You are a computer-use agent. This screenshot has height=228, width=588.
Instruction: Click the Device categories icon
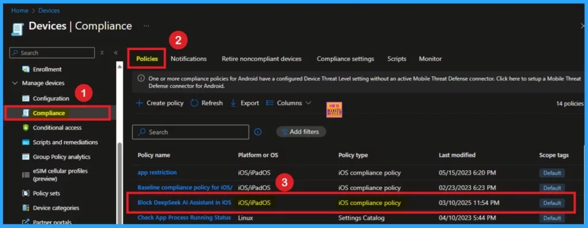click(x=25, y=208)
